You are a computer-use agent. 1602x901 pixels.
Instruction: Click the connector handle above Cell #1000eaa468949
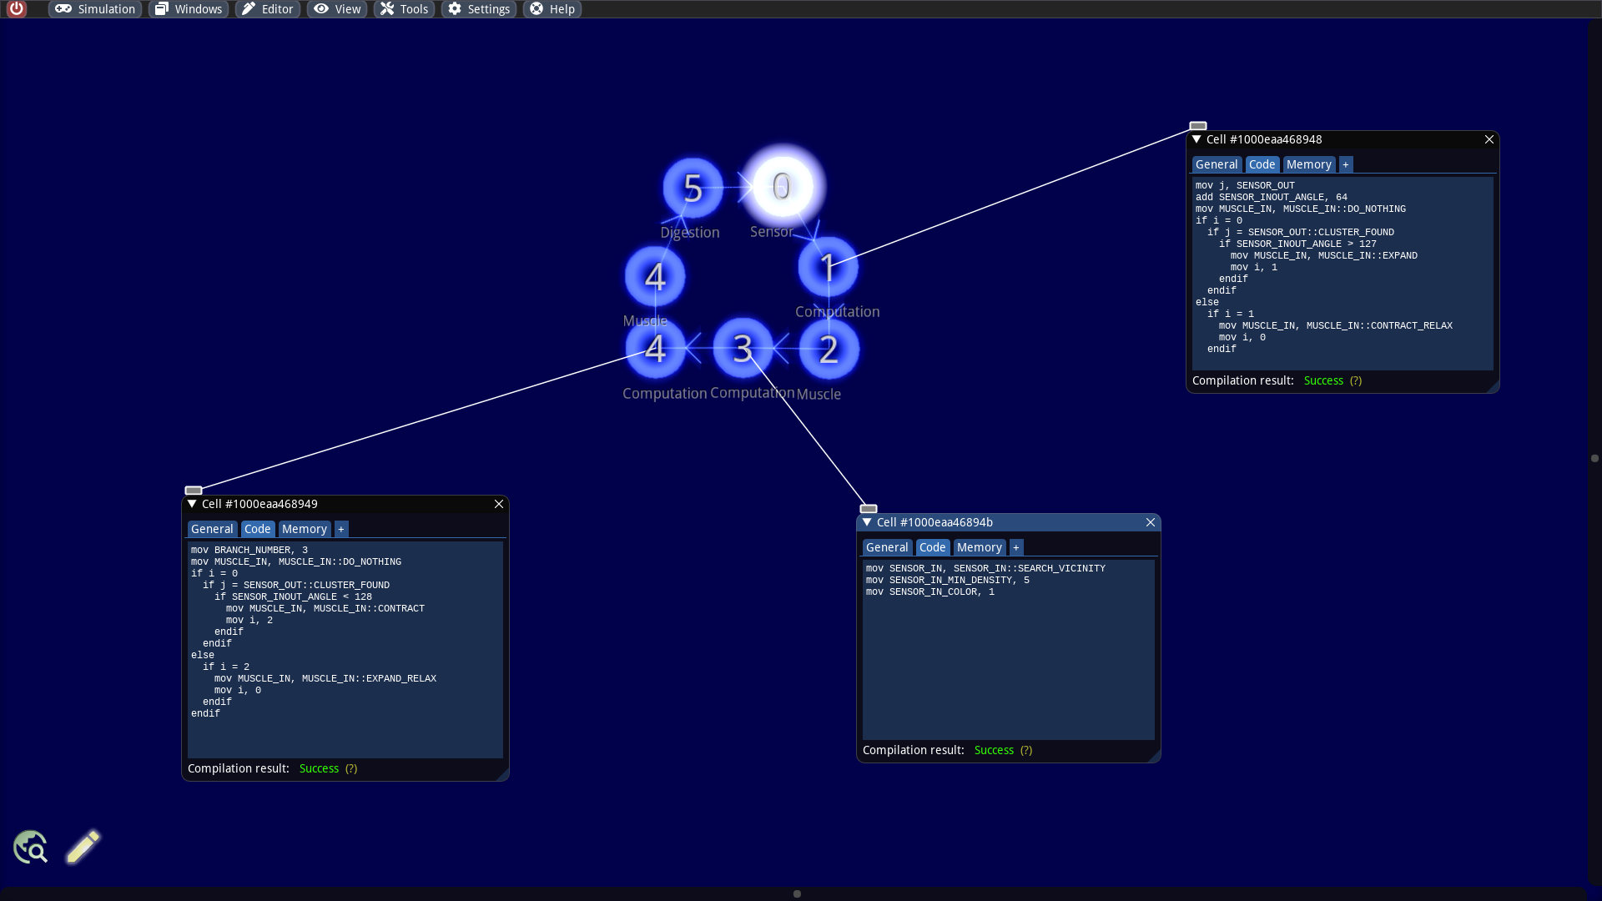coord(194,491)
